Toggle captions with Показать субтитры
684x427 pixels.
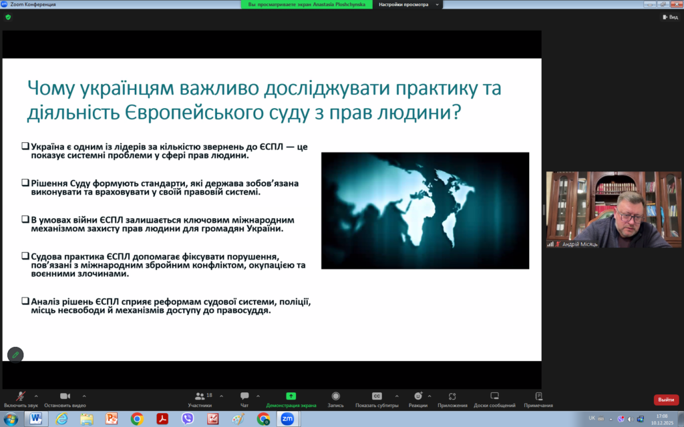[x=377, y=396]
